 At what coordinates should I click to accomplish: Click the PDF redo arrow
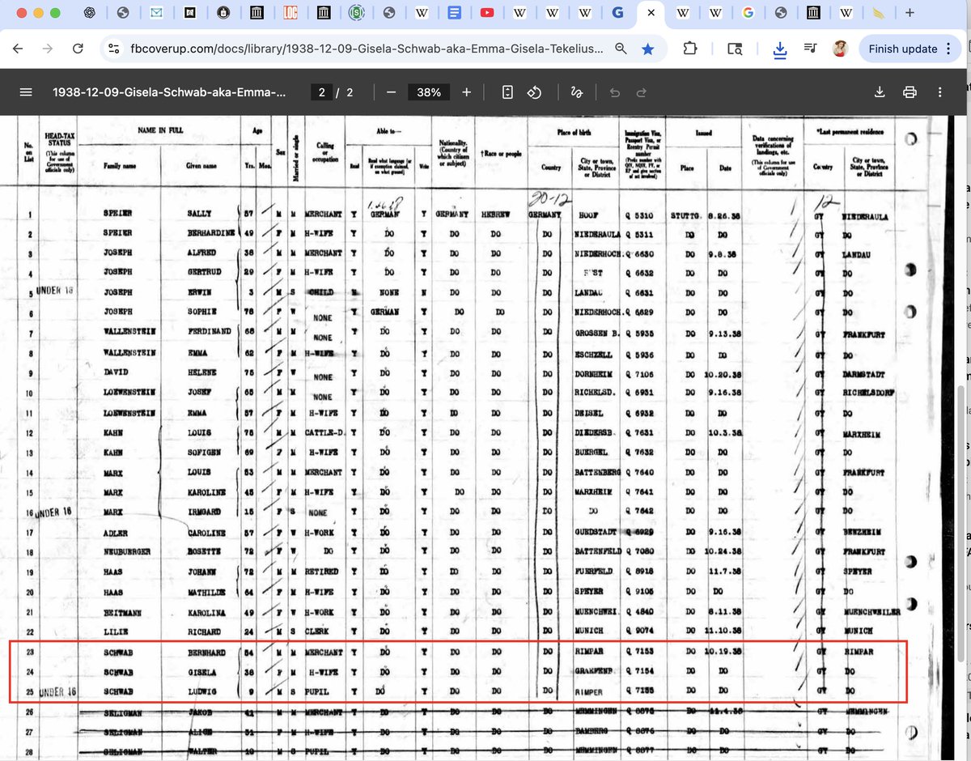641,92
